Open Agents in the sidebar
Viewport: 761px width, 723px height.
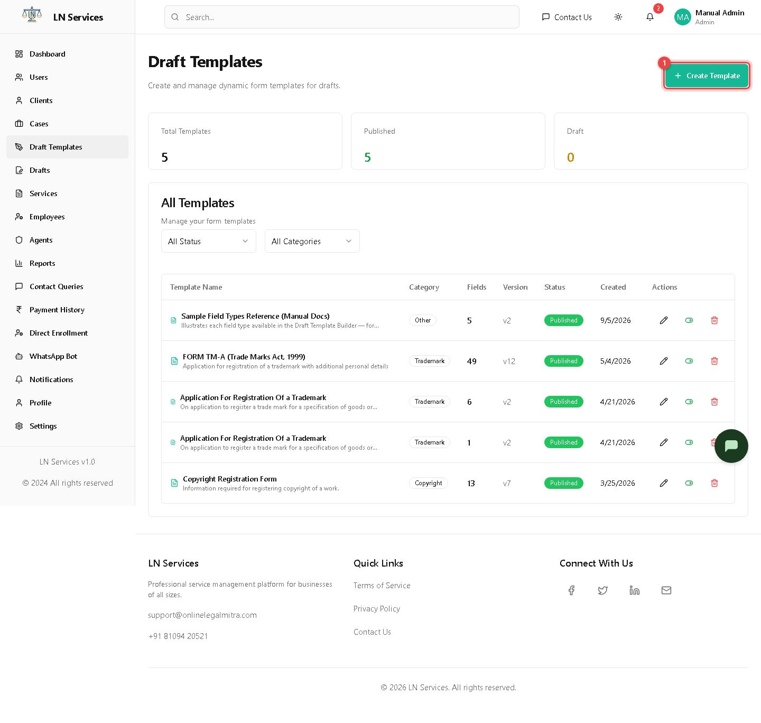coord(67,240)
